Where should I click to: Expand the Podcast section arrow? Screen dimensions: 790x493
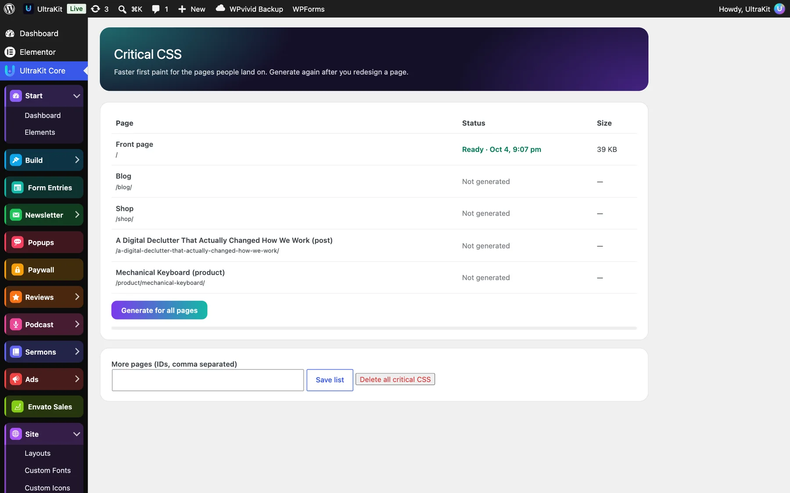pyautogui.click(x=77, y=324)
